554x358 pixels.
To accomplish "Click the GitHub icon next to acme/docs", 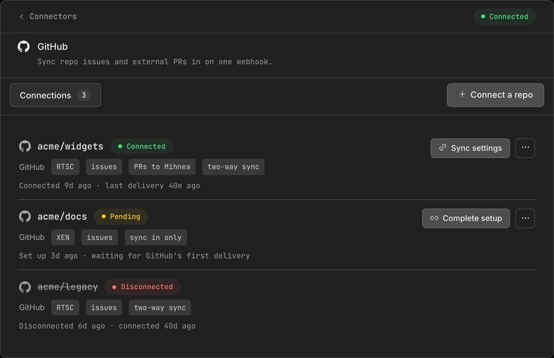I will click(25, 216).
